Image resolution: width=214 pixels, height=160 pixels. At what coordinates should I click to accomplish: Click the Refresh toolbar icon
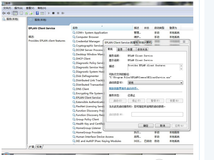pos(26,13)
